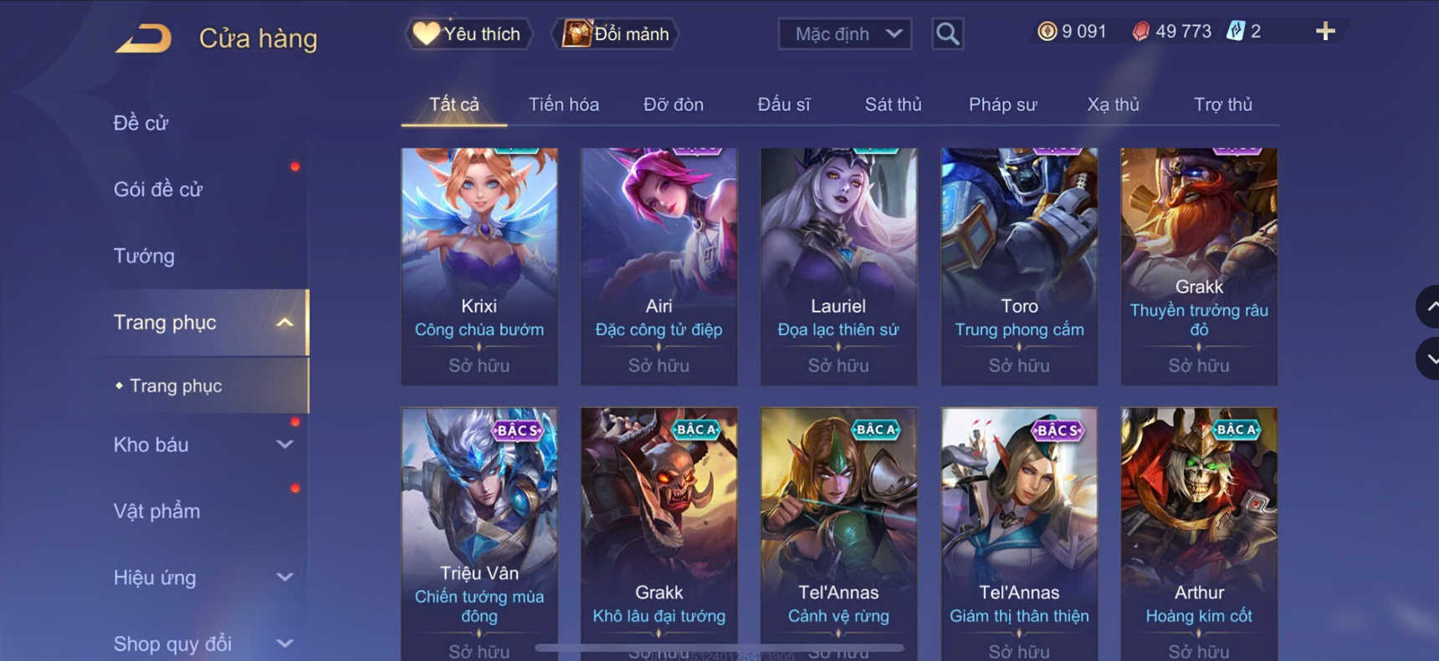Image resolution: width=1439 pixels, height=661 pixels.
Task: Open the Yêu thích favorites button
Action: tap(469, 34)
